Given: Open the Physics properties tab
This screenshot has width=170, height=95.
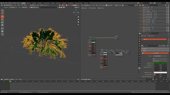Looking at the screenshot, I should coord(139,61).
